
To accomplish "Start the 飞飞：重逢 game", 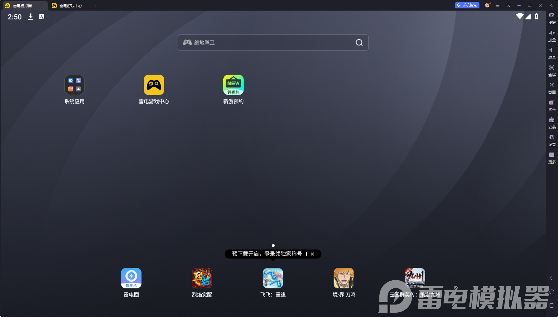I will coord(273,278).
